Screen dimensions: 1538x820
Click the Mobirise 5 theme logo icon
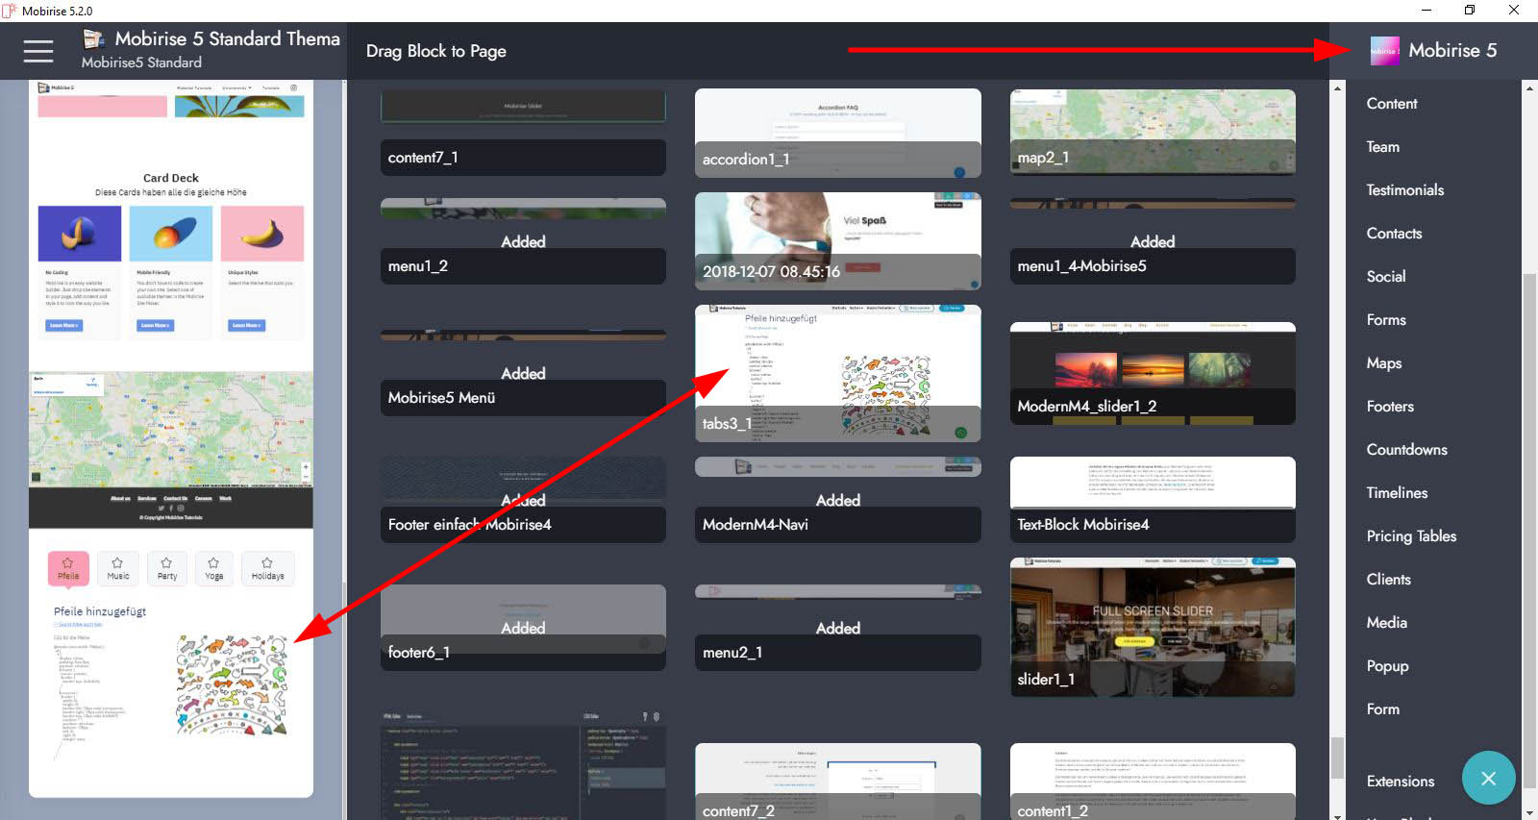click(x=1384, y=51)
